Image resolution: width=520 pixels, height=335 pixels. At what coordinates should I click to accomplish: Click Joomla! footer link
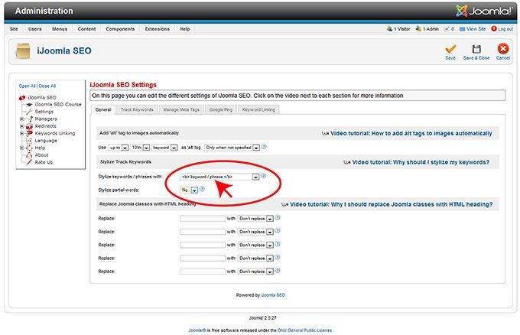click(x=197, y=330)
